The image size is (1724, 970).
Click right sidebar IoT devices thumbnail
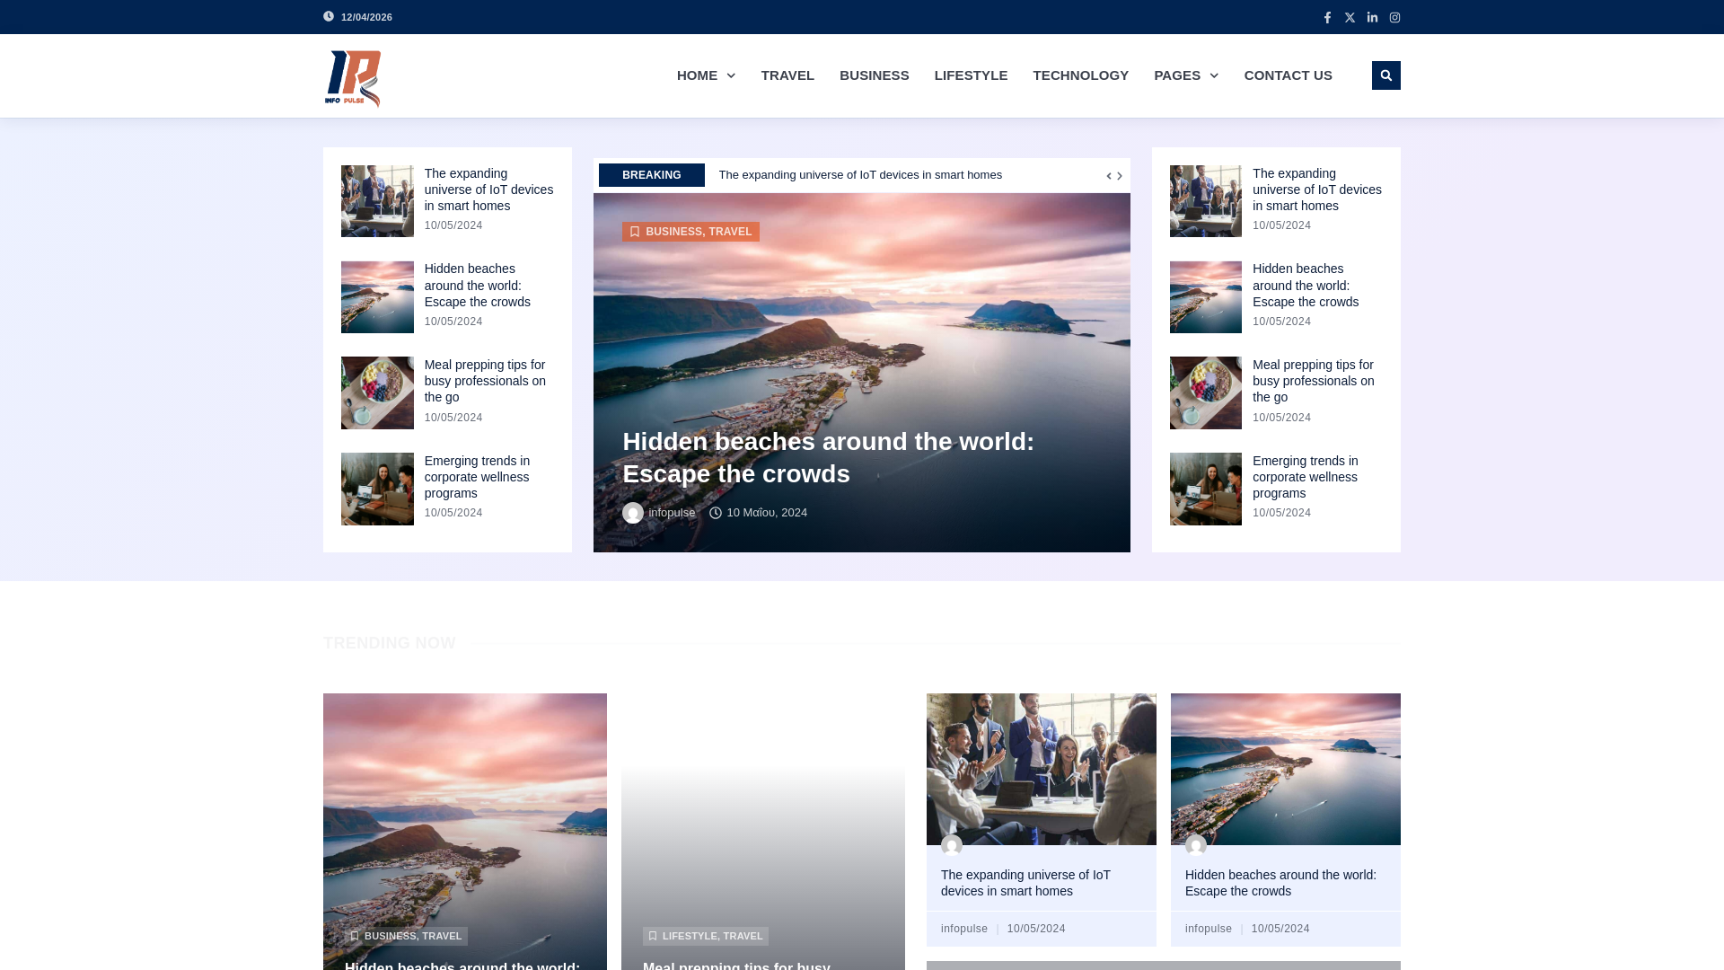1206,201
